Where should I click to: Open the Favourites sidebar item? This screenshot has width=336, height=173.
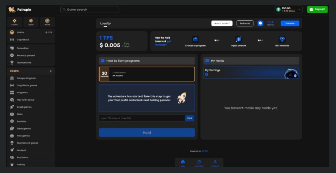24,48
